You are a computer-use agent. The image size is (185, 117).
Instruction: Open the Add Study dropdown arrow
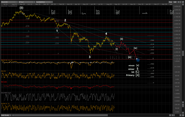click(10, 115)
